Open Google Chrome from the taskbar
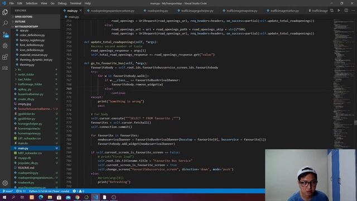The height and width of the screenshot is (201, 357). pyautogui.click(x=78, y=197)
